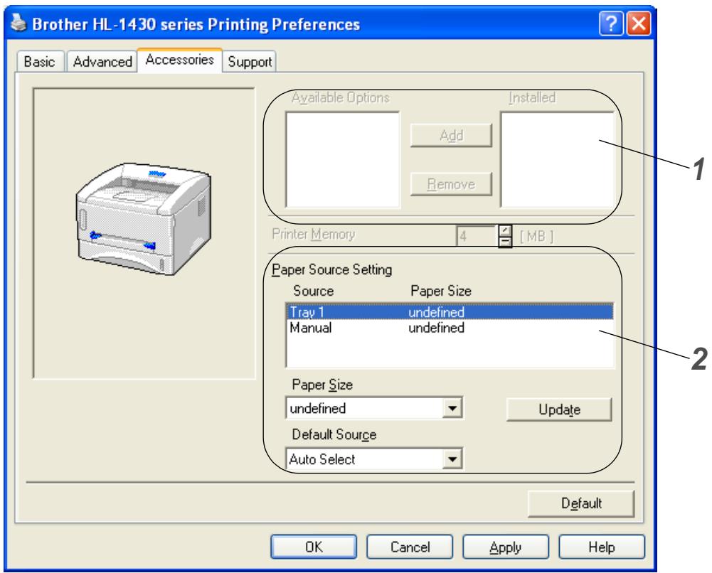Image resolution: width=712 pixels, height=573 pixels.
Task: Select the Accessories tab
Action: coord(179,60)
